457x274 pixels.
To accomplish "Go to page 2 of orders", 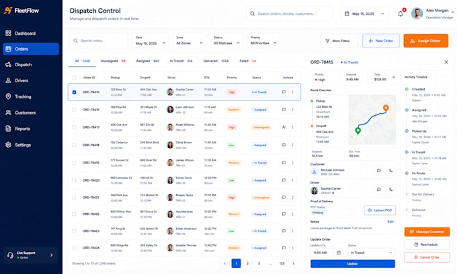I will tap(247, 263).
